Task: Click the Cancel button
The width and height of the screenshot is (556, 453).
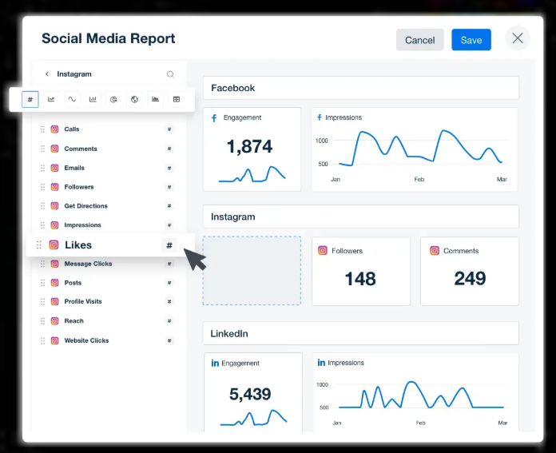Action: [419, 40]
